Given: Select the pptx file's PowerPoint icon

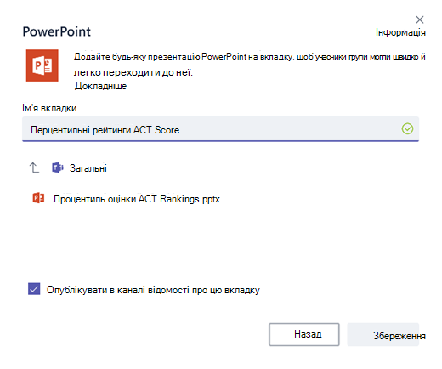Looking at the screenshot, I should 38,198.
